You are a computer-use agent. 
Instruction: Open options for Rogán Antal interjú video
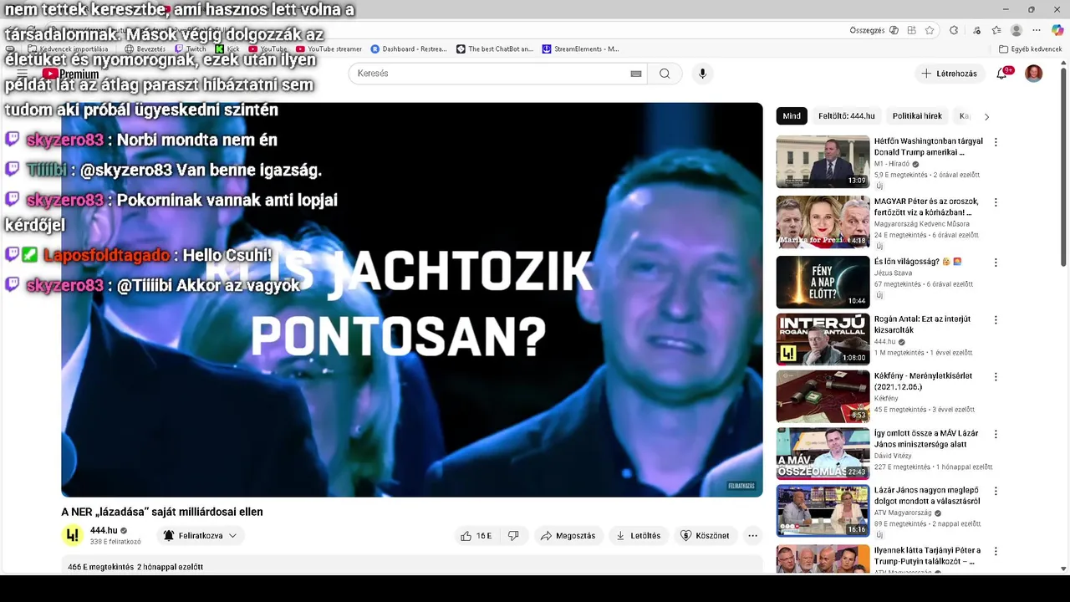click(x=995, y=320)
